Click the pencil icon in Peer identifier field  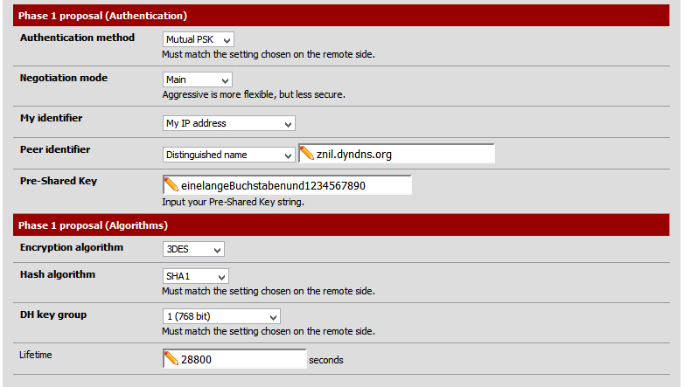pyautogui.click(x=307, y=154)
